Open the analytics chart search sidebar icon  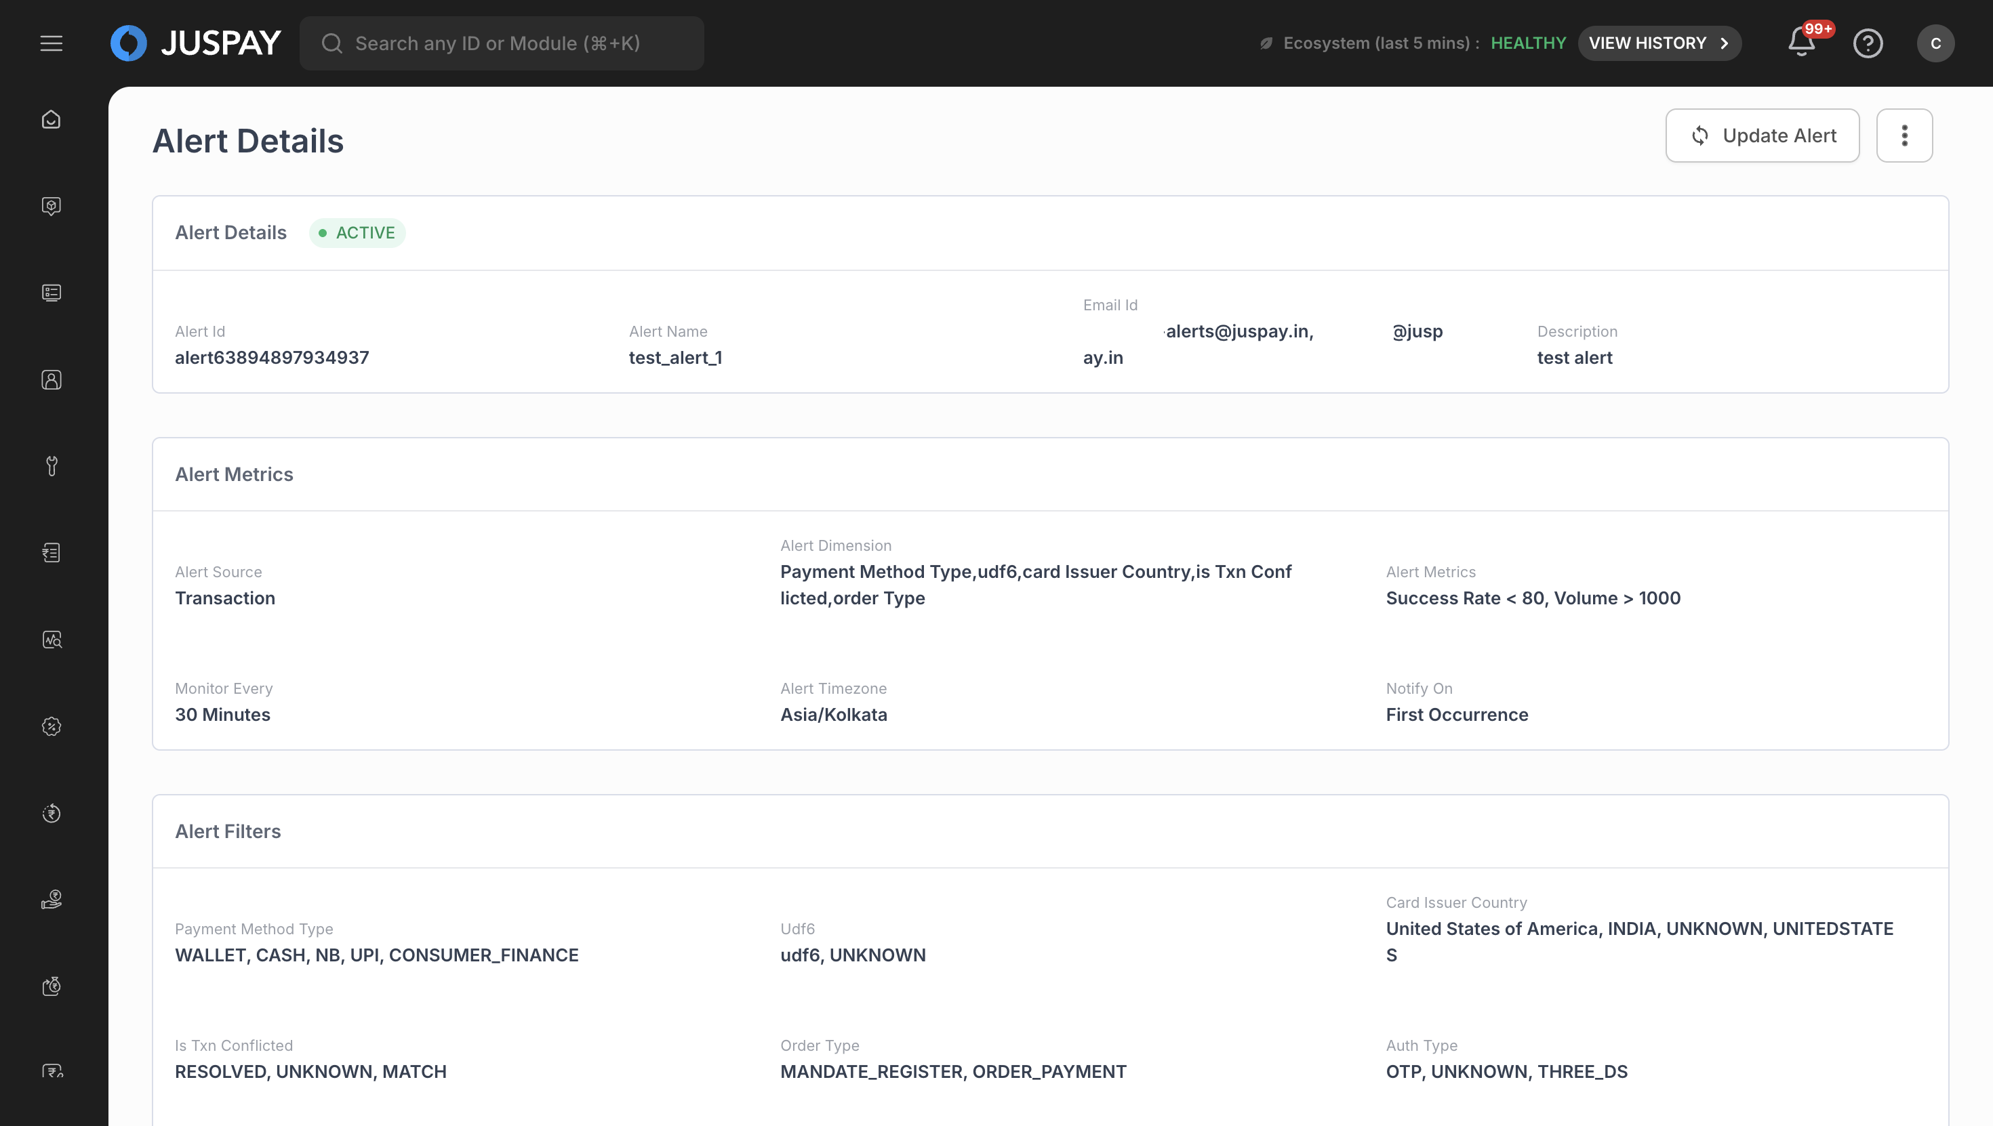click(x=51, y=640)
